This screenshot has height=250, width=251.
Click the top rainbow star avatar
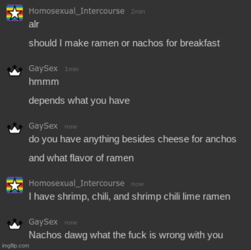(x=15, y=13)
